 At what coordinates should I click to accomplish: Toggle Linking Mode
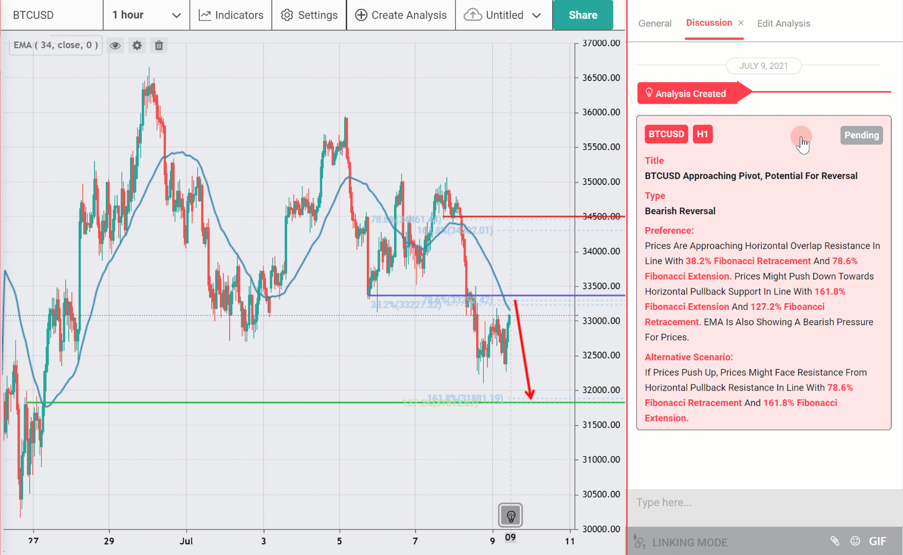[x=681, y=542]
